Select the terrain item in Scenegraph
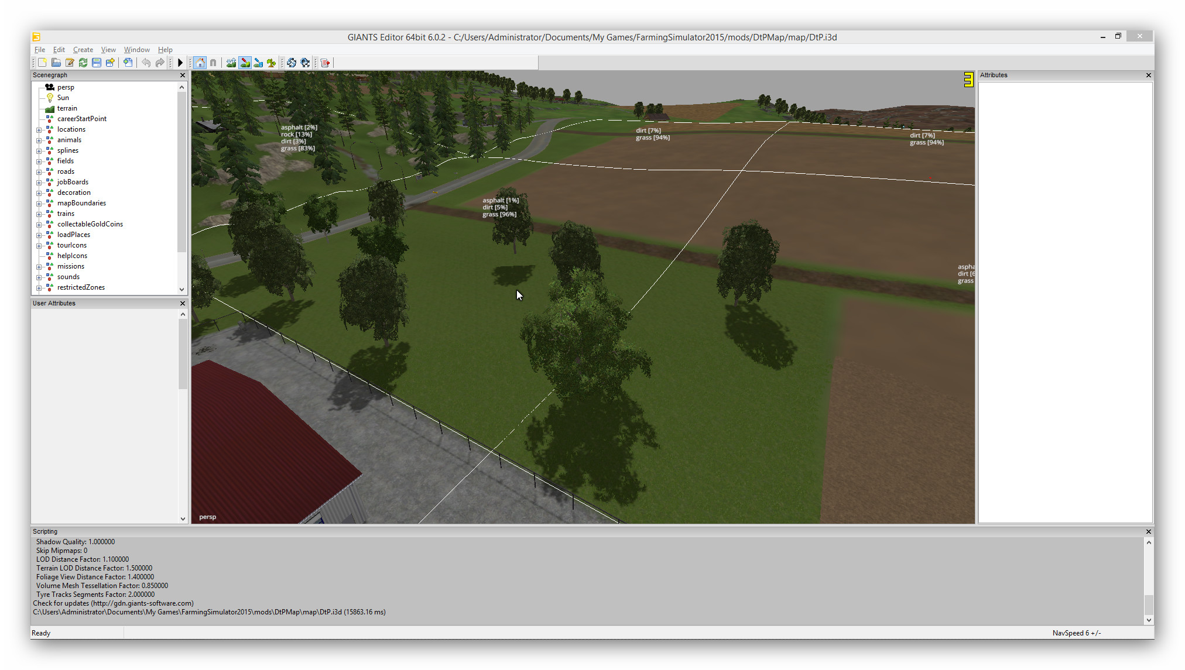Viewport: 1185px width, 670px height. tap(67, 108)
